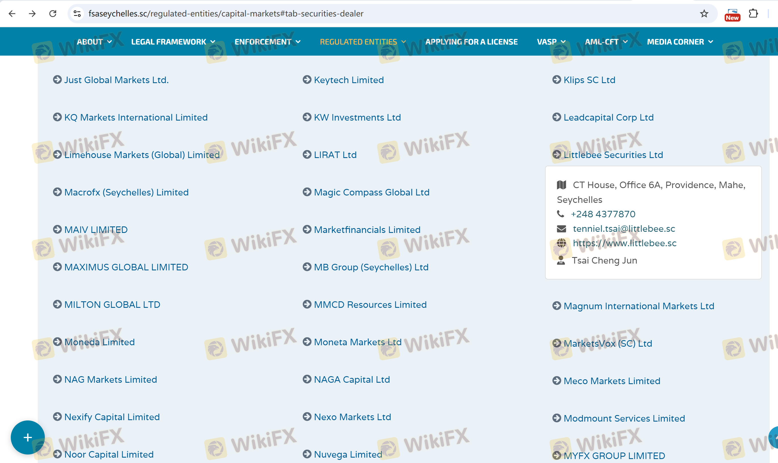Click arrow icon beside Klips SC Ltd
This screenshot has width=778, height=463.
click(x=556, y=79)
